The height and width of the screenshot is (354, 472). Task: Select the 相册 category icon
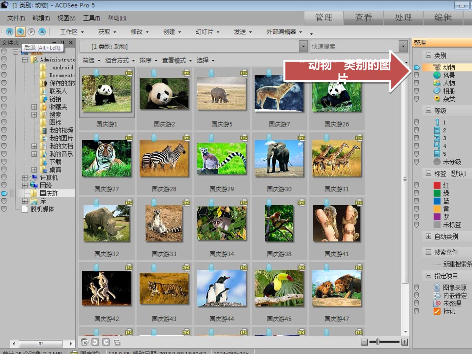pyautogui.click(x=437, y=91)
